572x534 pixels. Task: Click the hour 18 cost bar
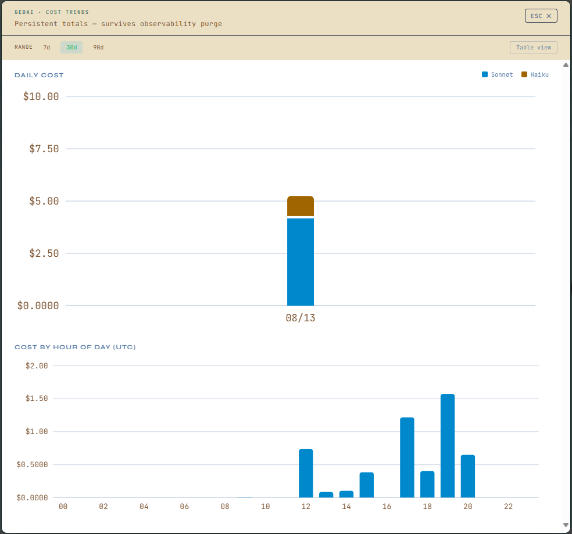(x=427, y=485)
